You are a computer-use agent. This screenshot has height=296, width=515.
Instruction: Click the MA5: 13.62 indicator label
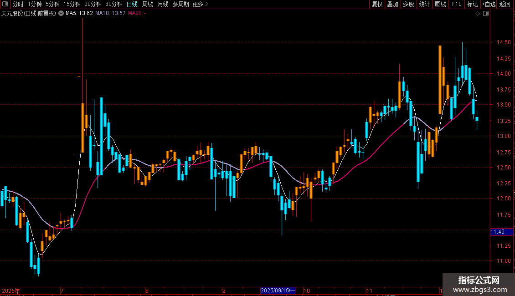79,13
